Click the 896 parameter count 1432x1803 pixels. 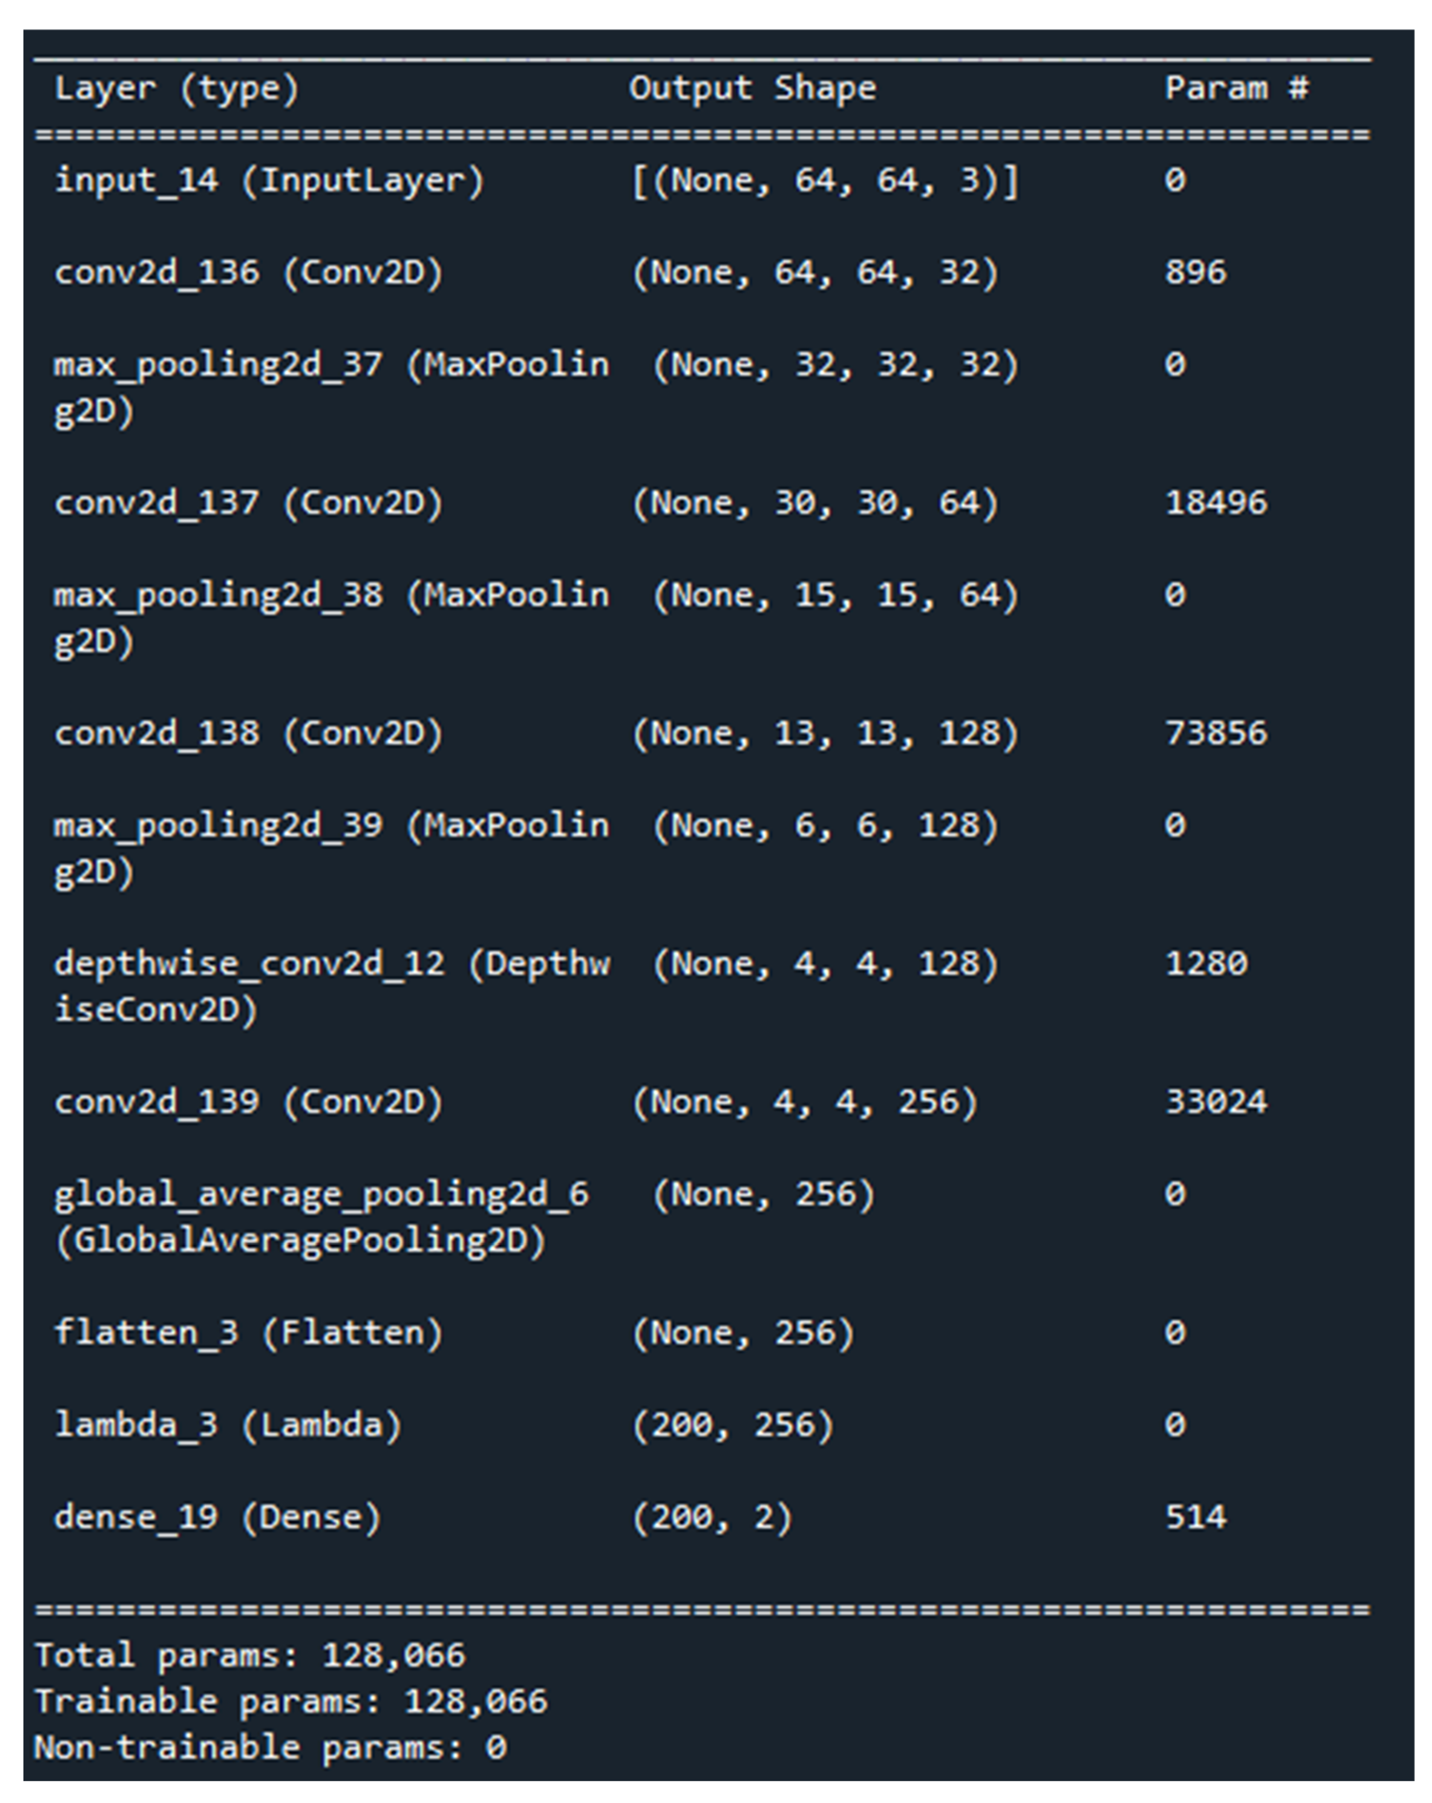(x=1195, y=273)
